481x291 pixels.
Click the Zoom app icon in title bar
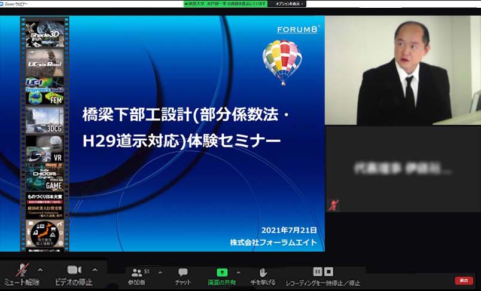coord(2,4)
